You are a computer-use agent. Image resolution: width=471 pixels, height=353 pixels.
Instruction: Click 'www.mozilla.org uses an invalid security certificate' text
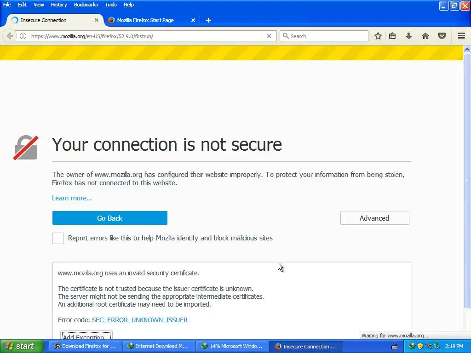pos(129,273)
